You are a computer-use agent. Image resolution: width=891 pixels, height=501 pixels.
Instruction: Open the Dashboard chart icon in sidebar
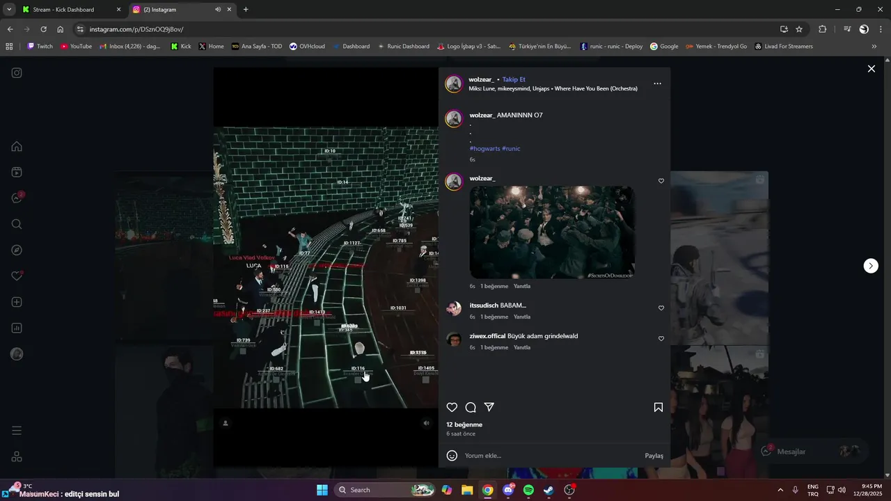click(17, 328)
